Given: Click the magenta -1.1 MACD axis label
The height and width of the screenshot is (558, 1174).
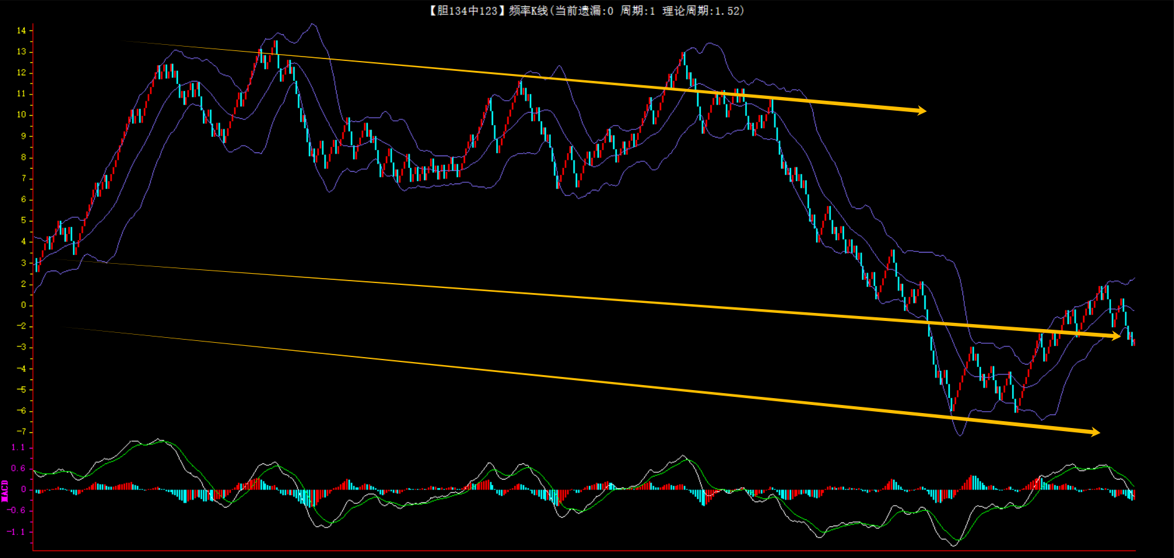Looking at the screenshot, I should click(x=17, y=532).
